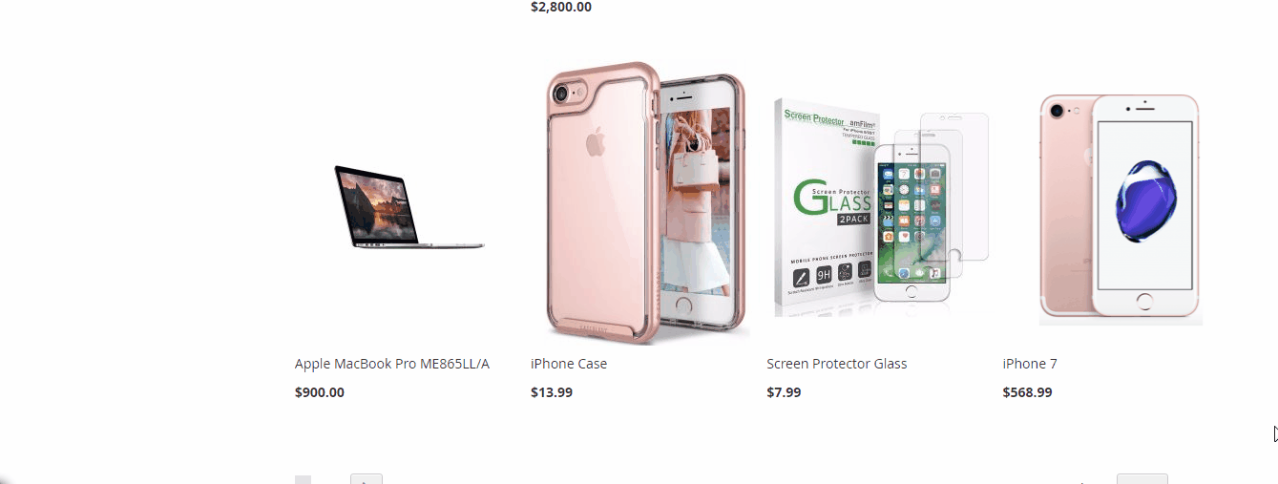1278x484 pixels.
Task: Click the $900.00 price of MacBook Pro
Action: [320, 392]
